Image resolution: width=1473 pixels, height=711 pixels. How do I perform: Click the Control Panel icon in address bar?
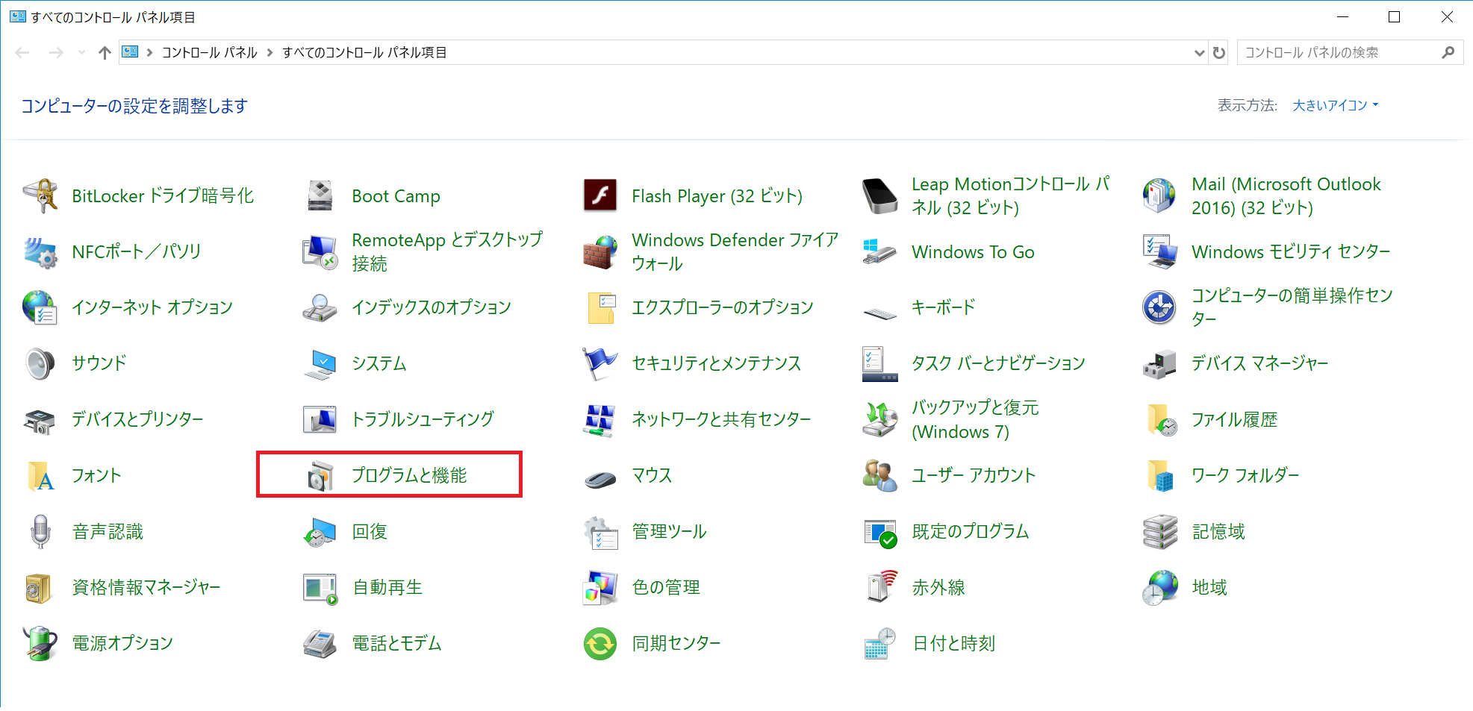pyautogui.click(x=131, y=51)
